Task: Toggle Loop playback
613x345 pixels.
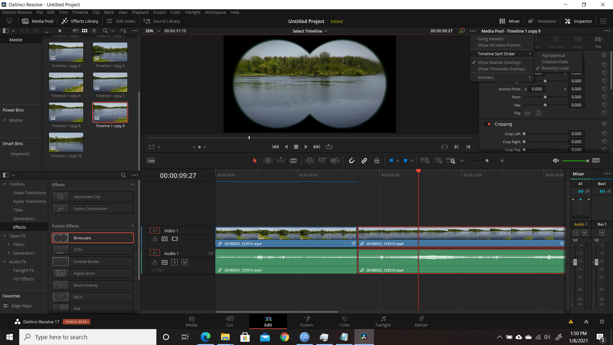Action: (x=329, y=147)
